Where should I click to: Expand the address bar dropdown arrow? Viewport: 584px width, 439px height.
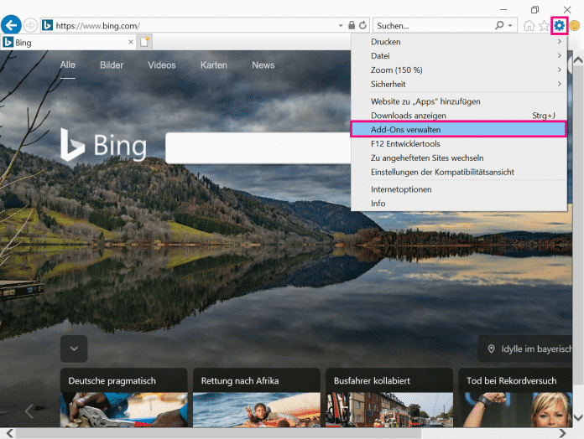[x=340, y=26]
